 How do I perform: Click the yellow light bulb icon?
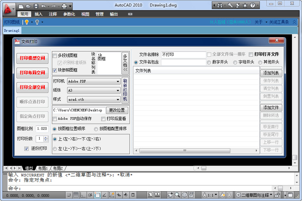point(27,22)
